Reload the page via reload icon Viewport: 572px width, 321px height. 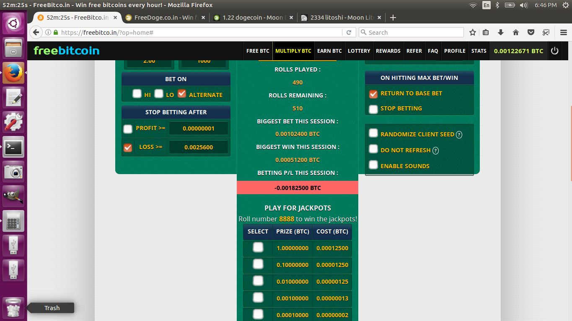click(349, 32)
